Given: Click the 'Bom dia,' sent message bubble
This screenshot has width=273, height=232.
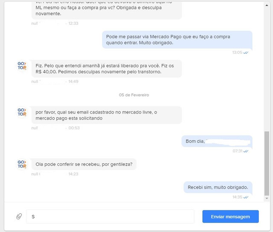Looking at the screenshot, I should [217, 141].
